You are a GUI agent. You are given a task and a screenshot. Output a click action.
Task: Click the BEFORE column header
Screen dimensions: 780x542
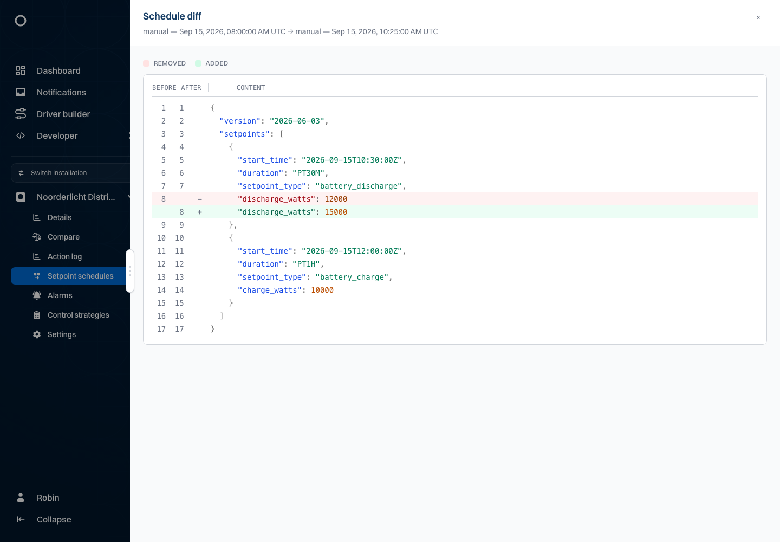[164, 88]
